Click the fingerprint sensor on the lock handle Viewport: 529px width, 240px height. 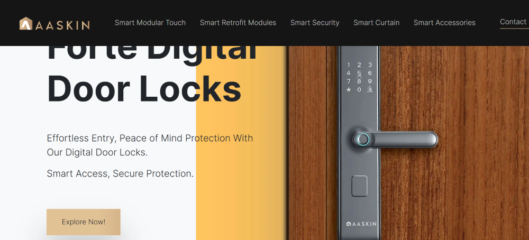tap(363, 139)
